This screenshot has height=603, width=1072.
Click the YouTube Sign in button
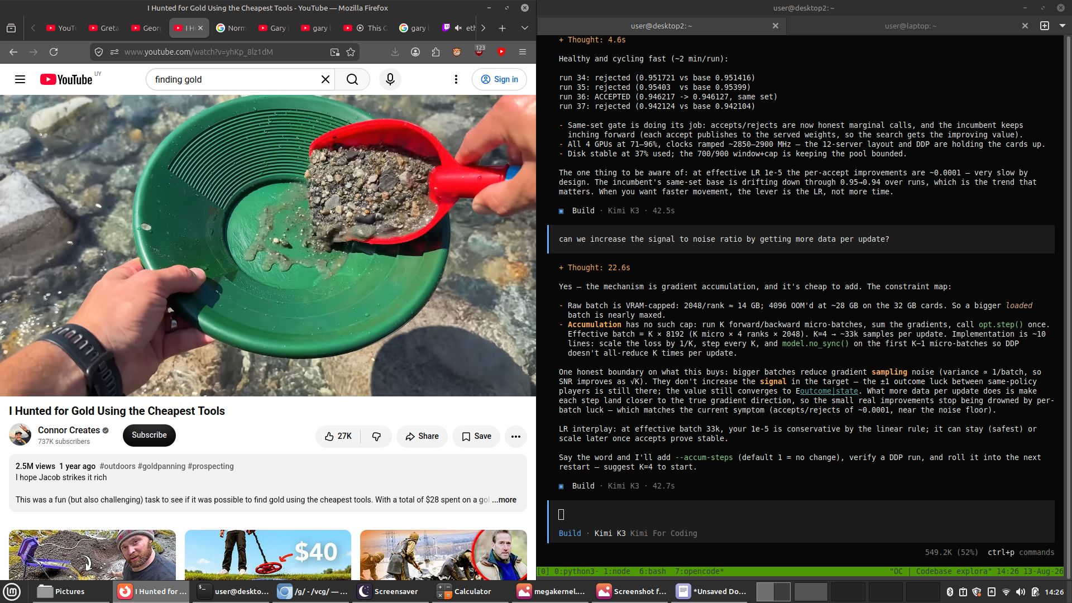point(499,79)
